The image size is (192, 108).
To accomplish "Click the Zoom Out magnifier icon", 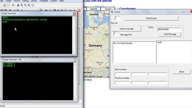I will click(25, 5).
